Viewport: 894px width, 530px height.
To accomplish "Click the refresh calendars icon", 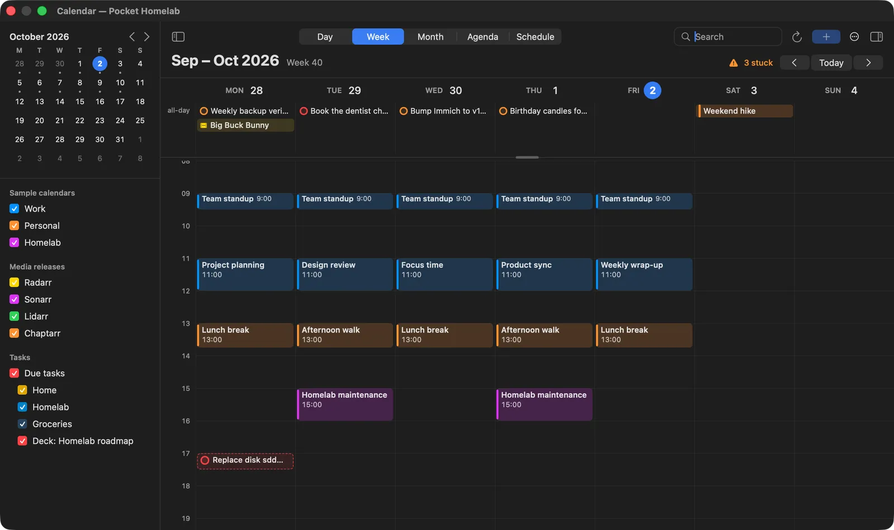I will (797, 37).
